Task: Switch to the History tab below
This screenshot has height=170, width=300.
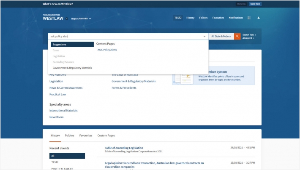Action: 55,135
